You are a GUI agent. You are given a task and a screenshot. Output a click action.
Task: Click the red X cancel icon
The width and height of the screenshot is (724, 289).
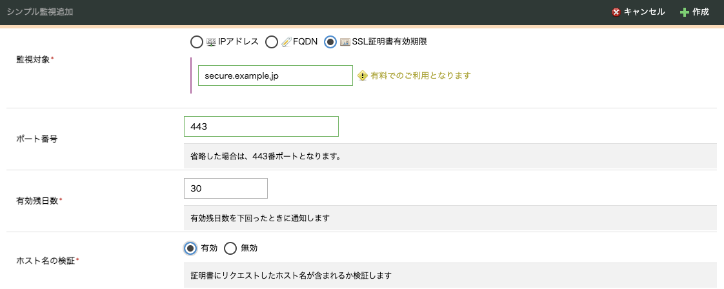coord(616,12)
